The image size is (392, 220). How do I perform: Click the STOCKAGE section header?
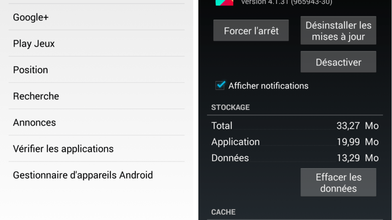(x=230, y=108)
